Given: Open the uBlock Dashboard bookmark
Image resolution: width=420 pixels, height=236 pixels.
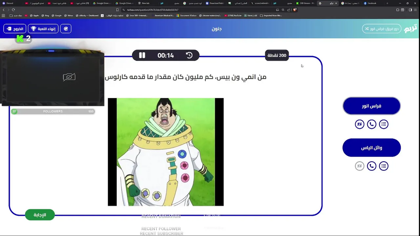Looking at the screenshot, I should tap(87, 15).
